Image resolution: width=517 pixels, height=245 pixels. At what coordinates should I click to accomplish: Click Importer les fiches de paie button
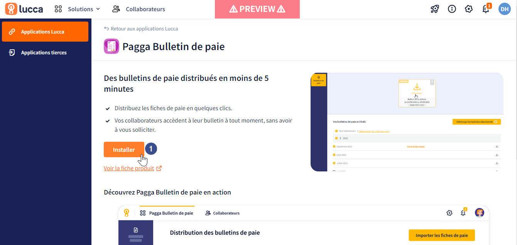click(442, 235)
